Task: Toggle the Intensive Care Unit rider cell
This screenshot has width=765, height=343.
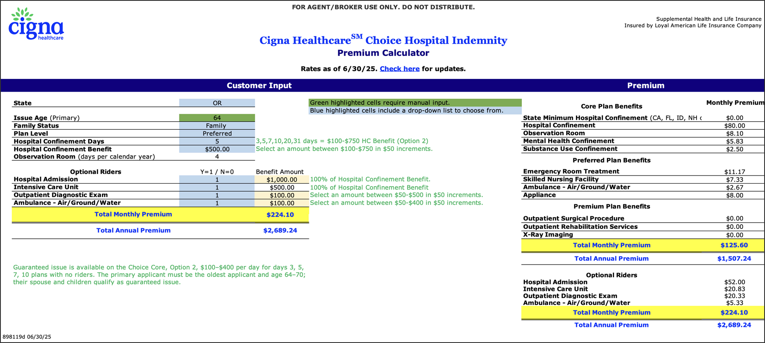Action: [x=217, y=187]
